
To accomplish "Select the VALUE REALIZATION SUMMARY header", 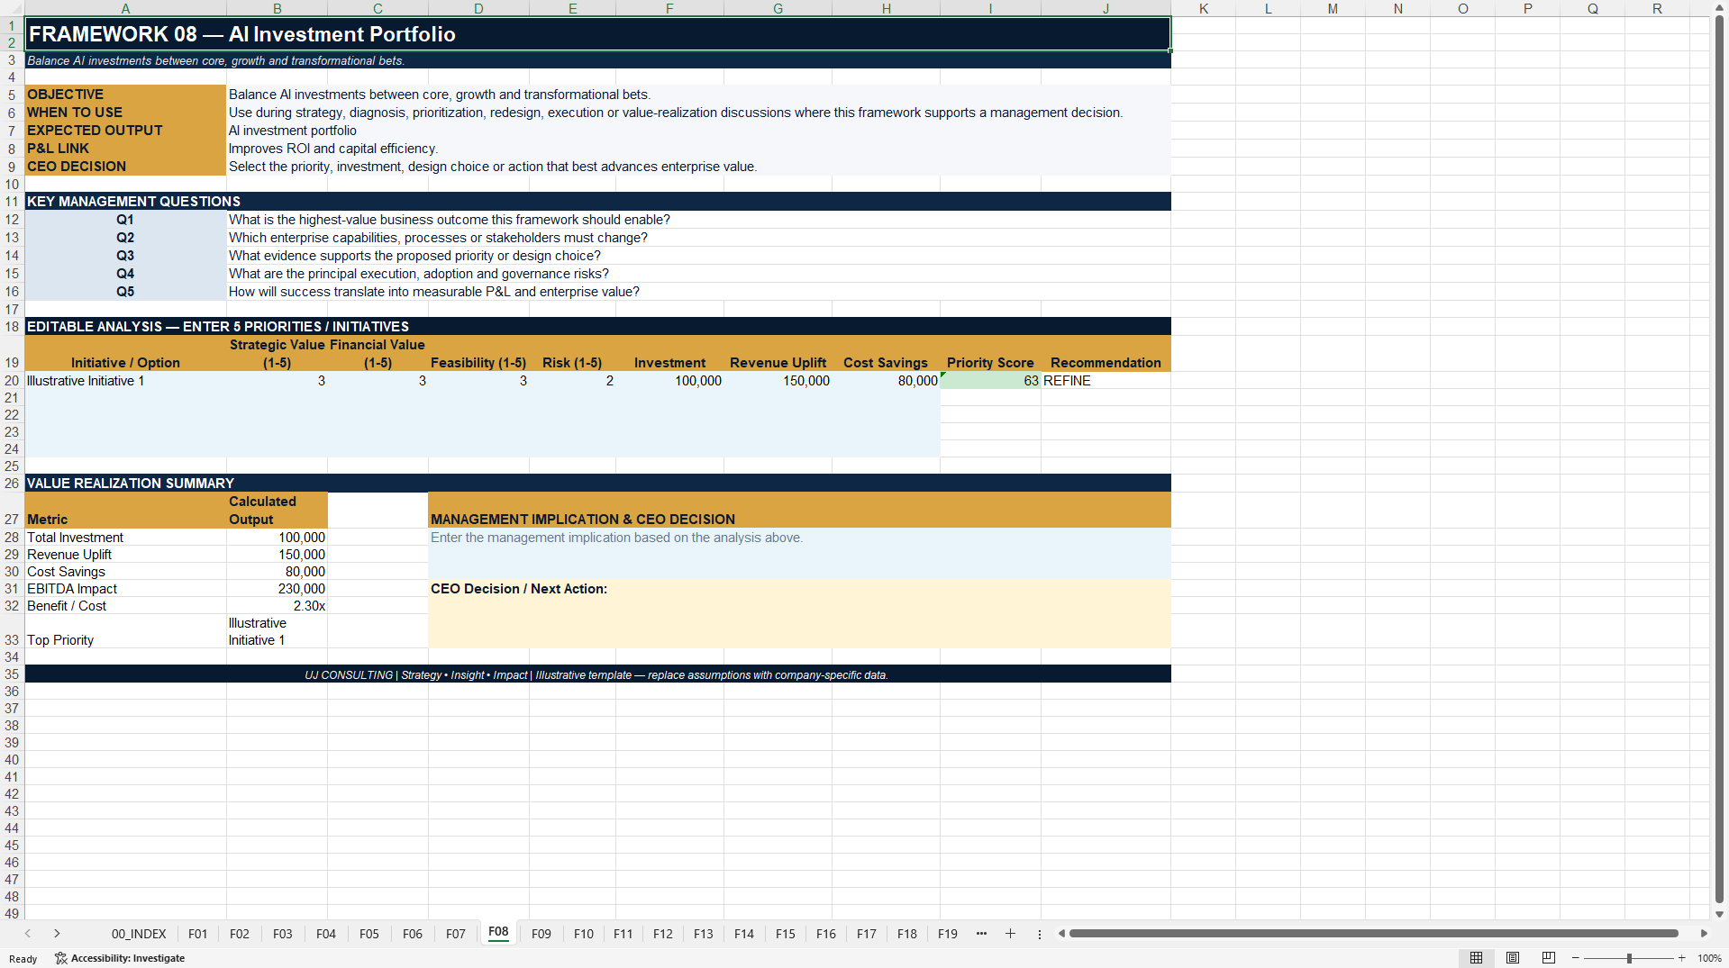I will (x=597, y=484).
